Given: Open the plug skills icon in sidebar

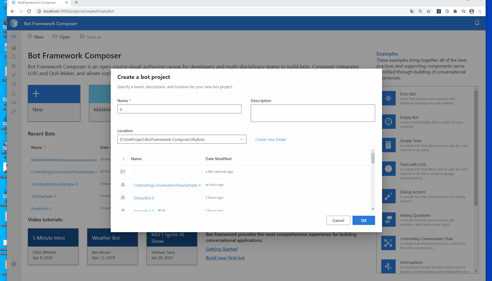Looking at the screenshot, I should coord(14,112).
